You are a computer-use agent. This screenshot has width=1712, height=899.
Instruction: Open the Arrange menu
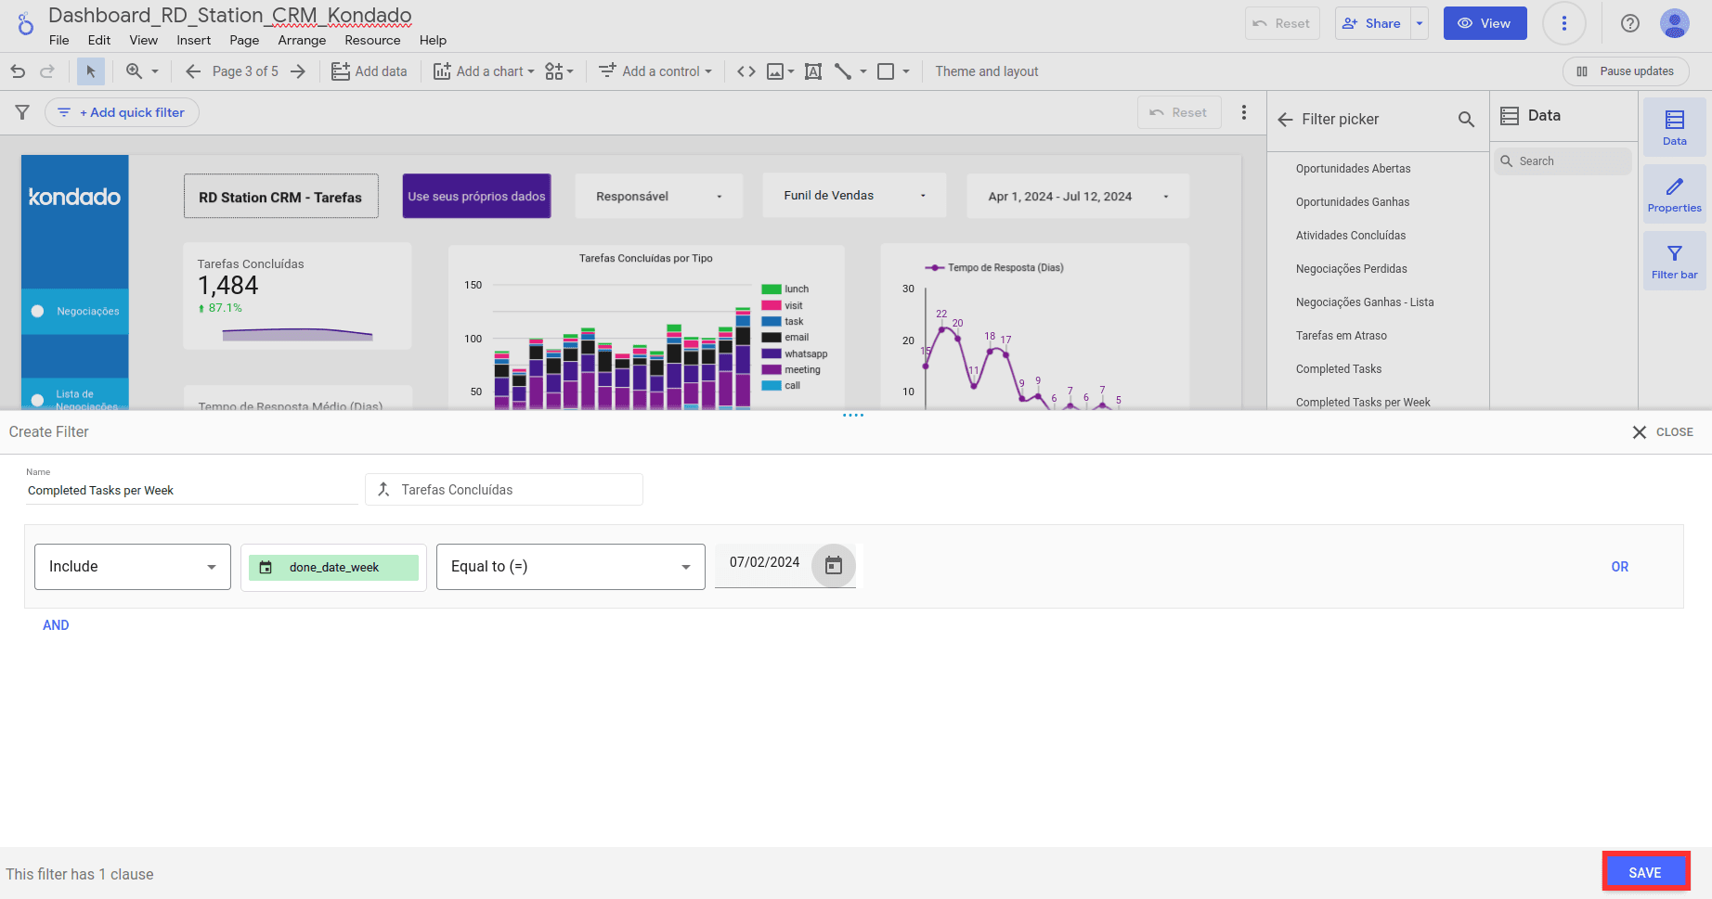(x=302, y=40)
